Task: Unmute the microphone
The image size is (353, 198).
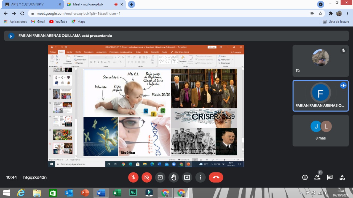Action: [133, 177]
